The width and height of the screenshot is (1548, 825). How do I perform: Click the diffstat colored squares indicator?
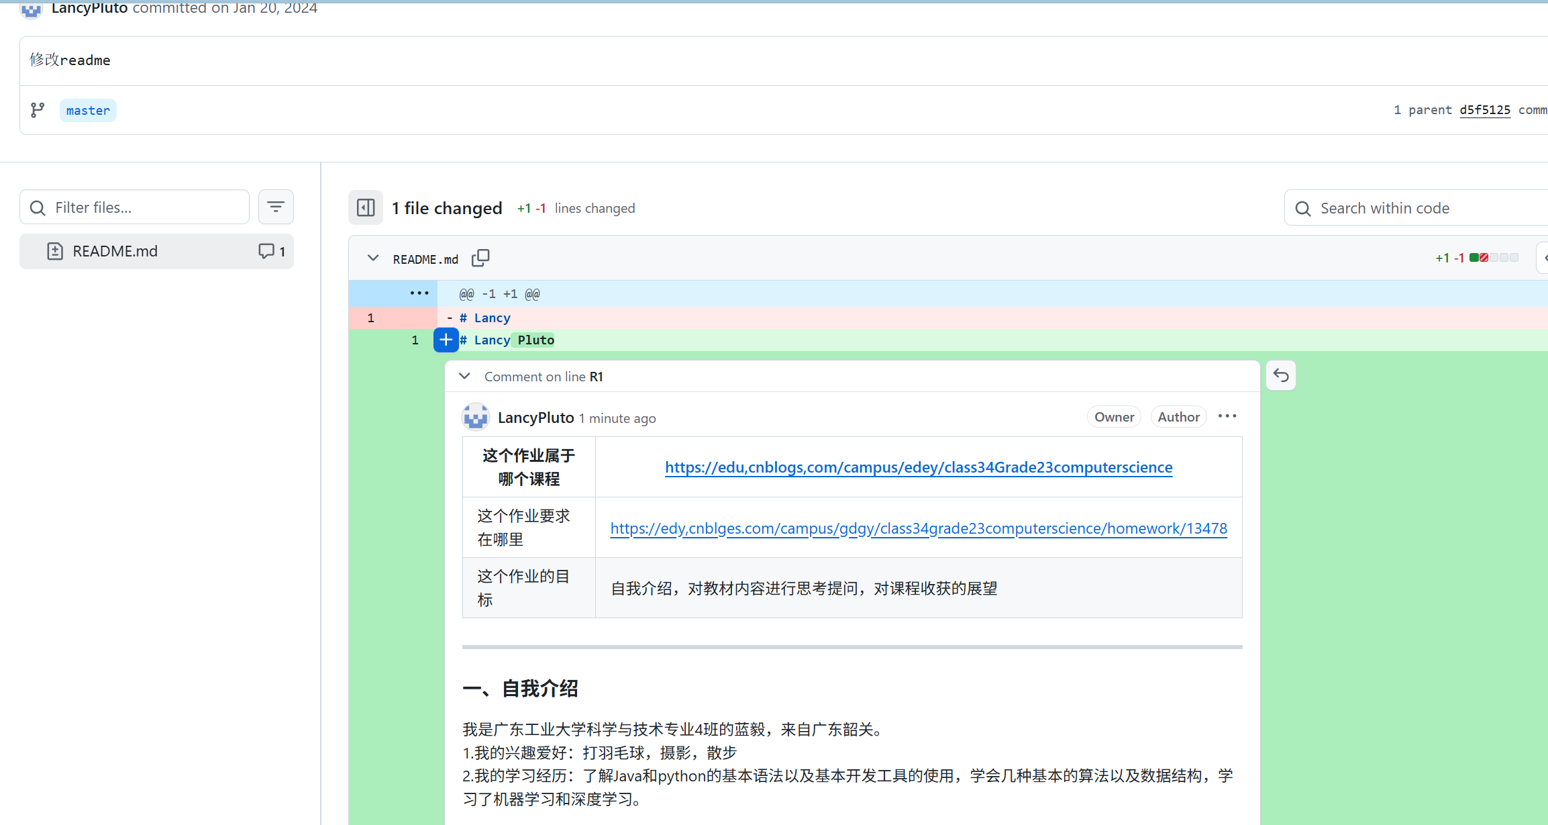pyautogui.click(x=1493, y=258)
